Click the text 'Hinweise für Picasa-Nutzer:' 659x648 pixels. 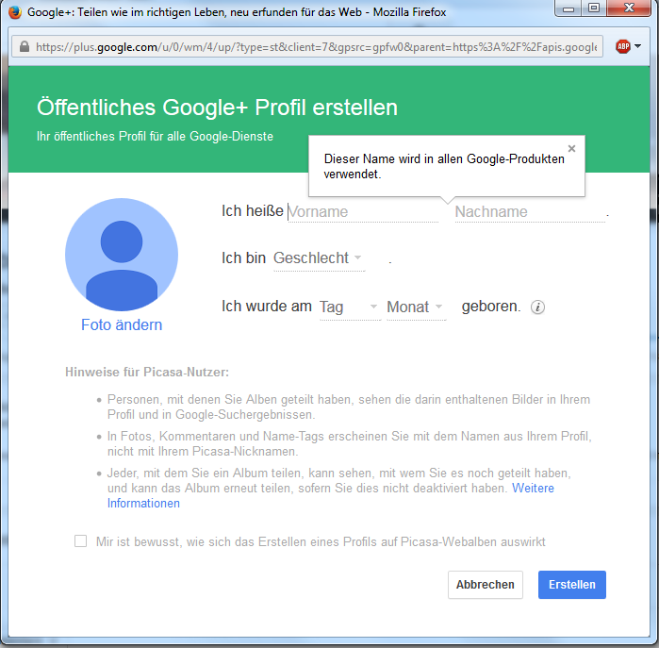point(147,373)
